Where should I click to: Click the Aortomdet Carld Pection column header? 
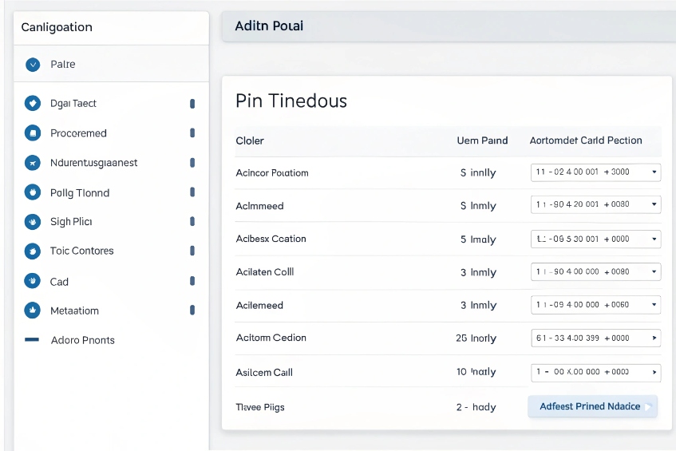[x=586, y=140]
